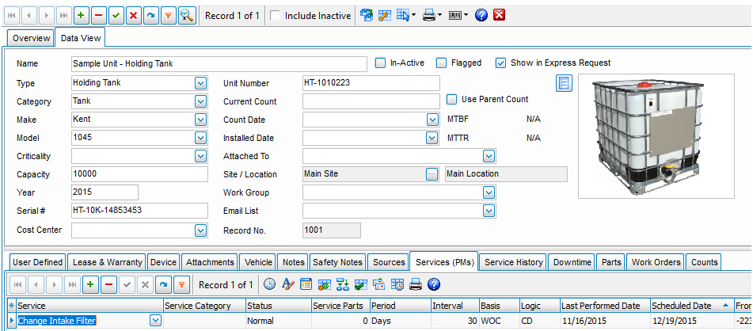Screen dimensions: 753x331
Task: Open the grid selection icon in top toolbar
Action: click(x=405, y=16)
